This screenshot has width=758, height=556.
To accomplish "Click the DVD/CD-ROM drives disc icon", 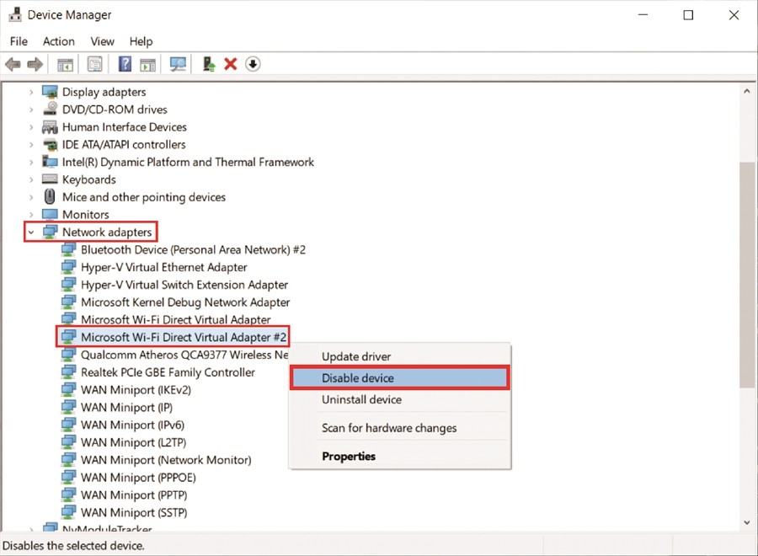I will [x=50, y=110].
